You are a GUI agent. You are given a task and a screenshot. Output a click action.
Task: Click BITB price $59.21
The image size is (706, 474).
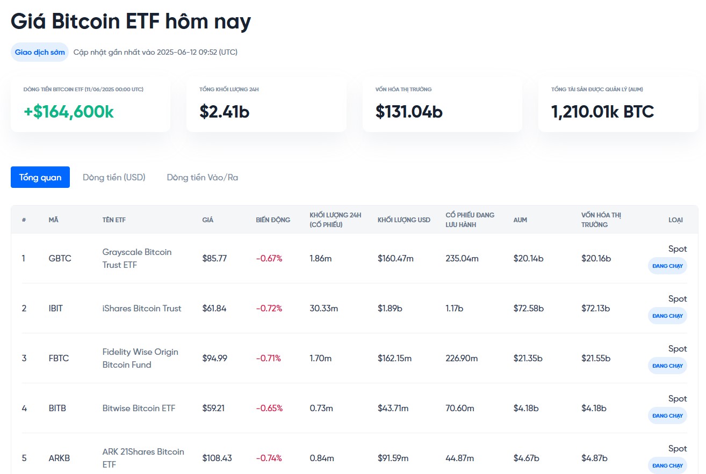pos(213,408)
